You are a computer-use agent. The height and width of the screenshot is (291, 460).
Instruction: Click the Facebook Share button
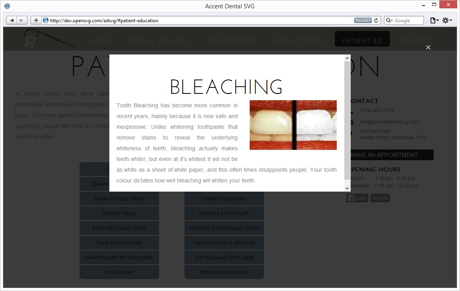tap(380, 198)
